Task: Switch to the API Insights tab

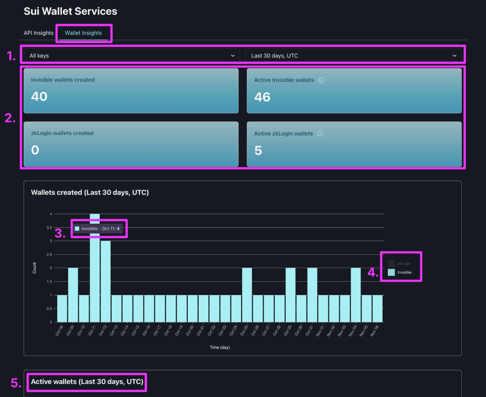Action: point(38,33)
